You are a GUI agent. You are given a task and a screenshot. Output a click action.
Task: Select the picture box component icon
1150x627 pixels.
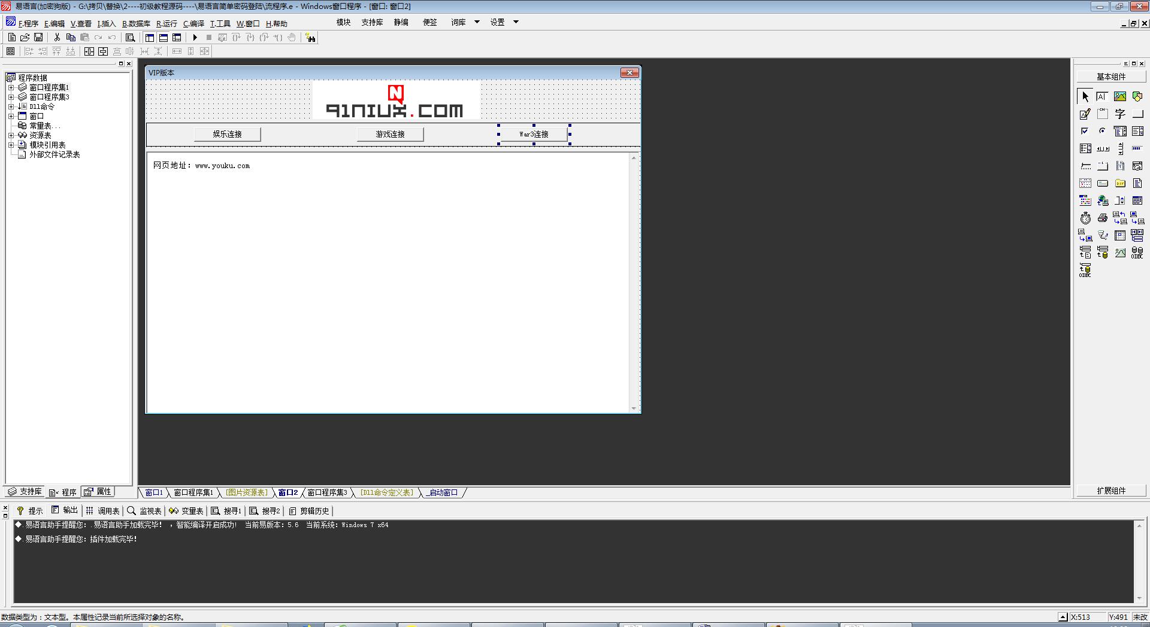pyautogui.click(x=1119, y=96)
